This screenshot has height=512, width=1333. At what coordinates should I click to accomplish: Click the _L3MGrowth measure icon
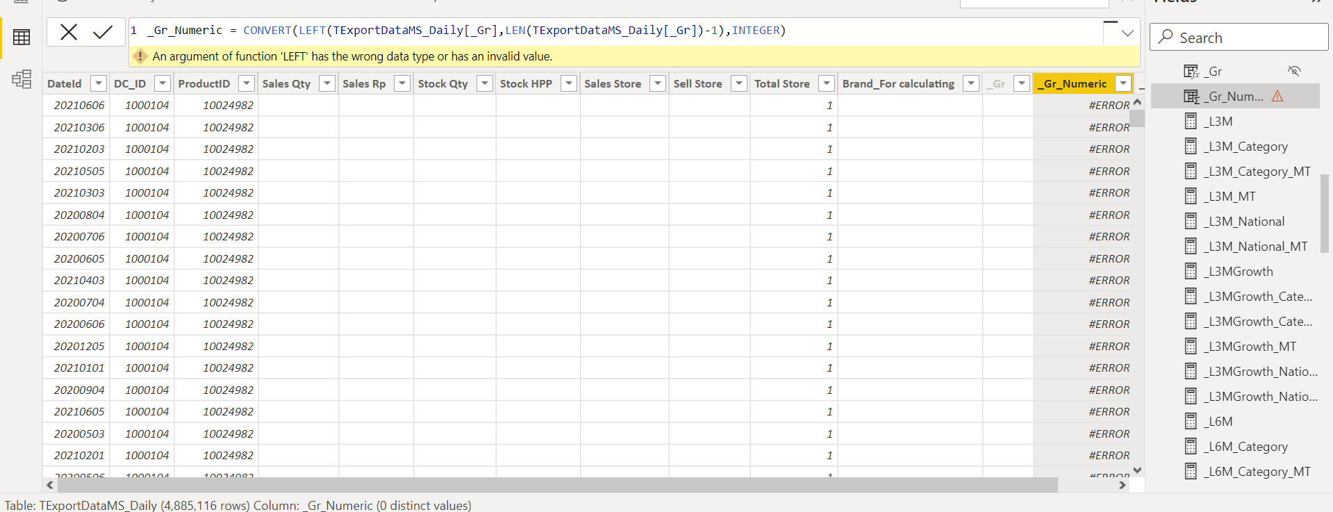click(1191, 271)
